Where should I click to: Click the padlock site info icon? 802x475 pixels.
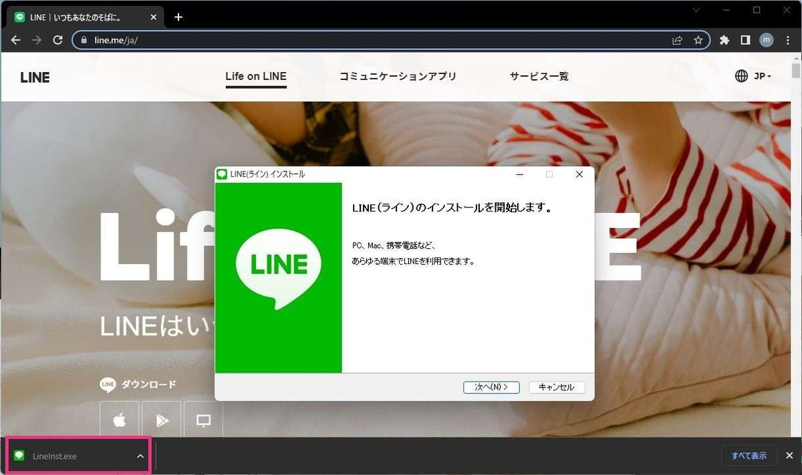(x=84, y=40)
